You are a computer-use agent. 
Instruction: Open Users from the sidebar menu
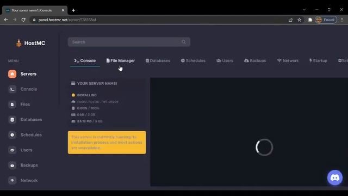[20, 150]
